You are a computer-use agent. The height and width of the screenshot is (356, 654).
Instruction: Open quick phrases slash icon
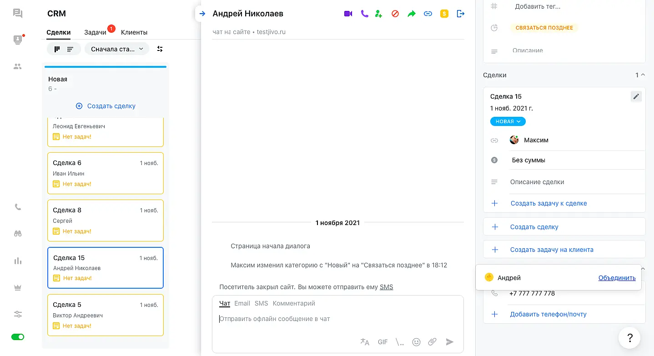(400, 342)
